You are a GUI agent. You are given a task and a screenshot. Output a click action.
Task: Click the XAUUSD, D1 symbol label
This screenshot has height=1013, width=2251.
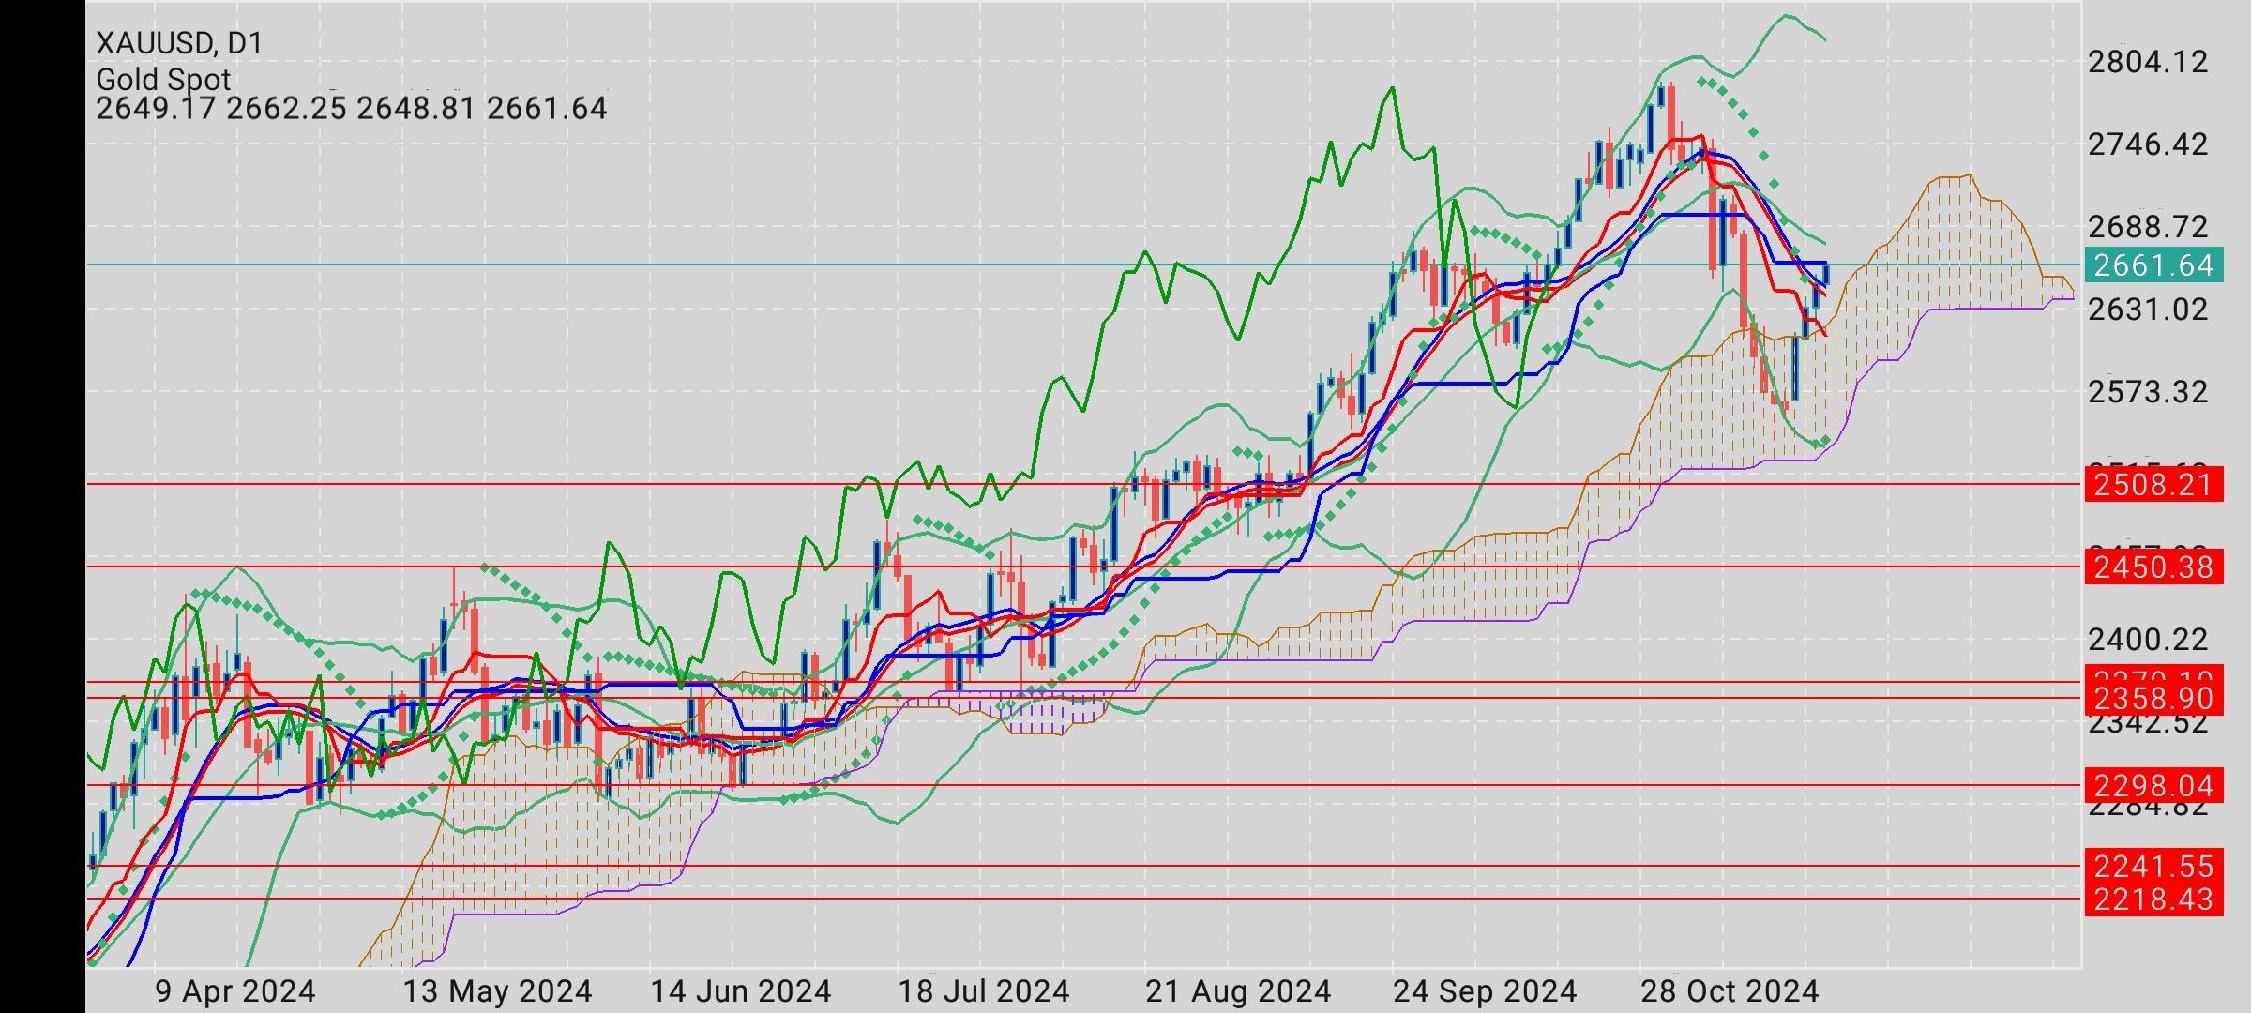(x=179, y=43)
